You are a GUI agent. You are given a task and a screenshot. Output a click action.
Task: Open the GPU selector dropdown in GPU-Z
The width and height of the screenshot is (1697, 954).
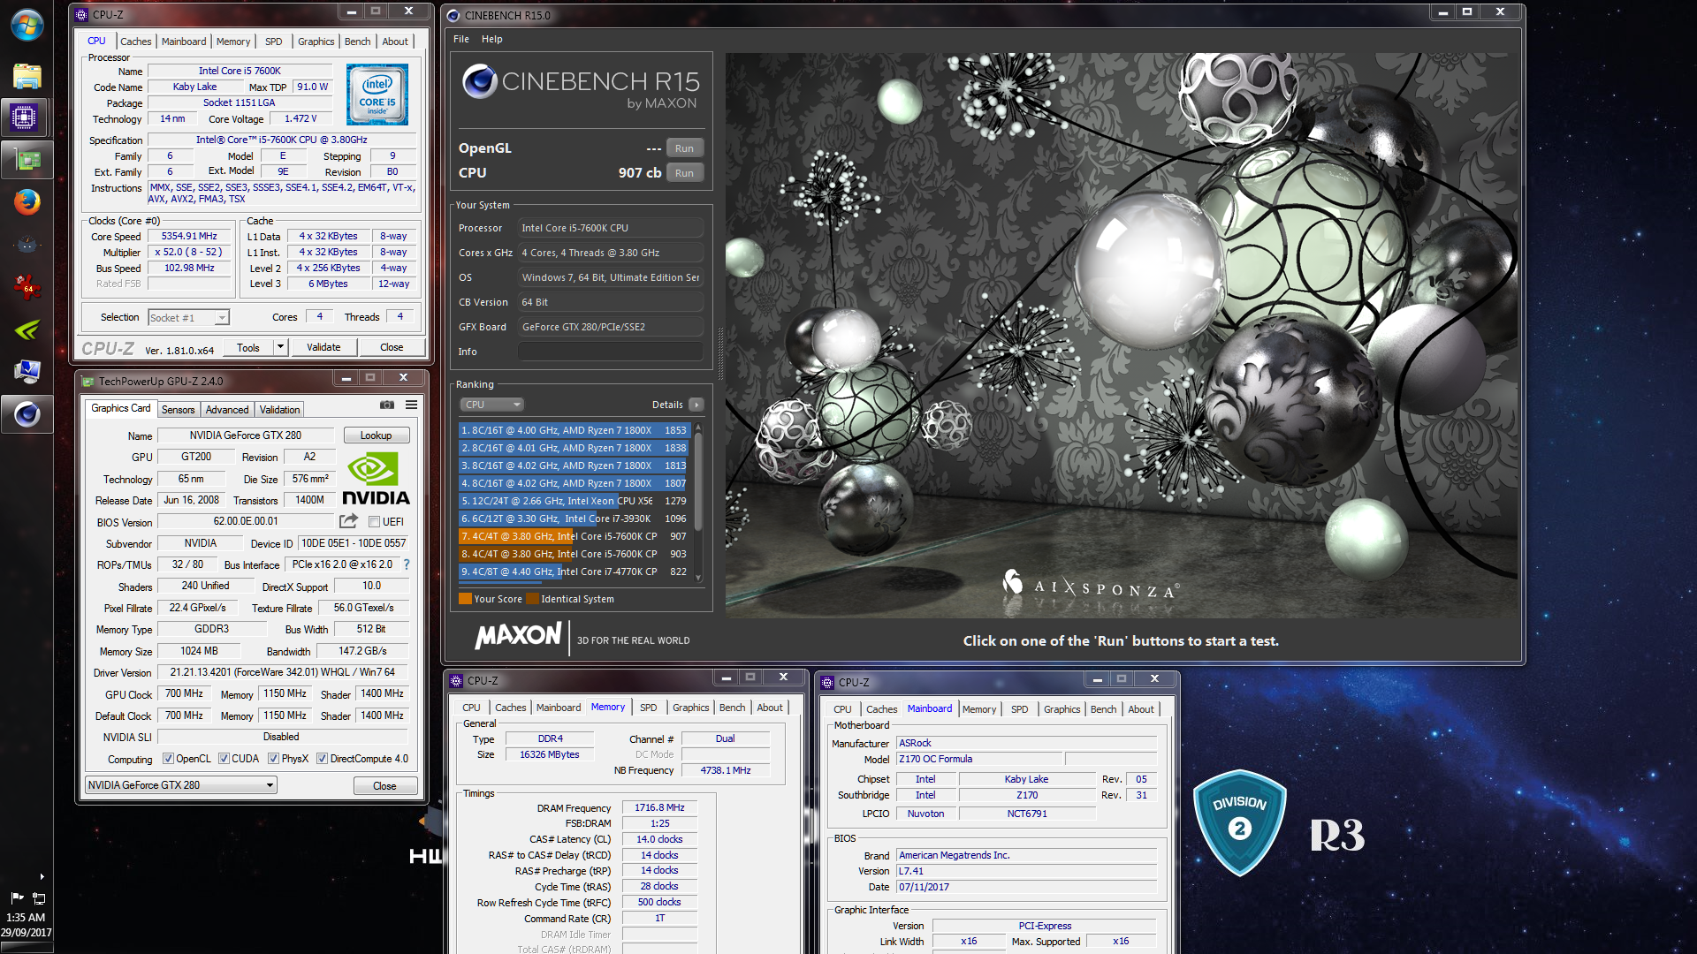coord(181,785)
